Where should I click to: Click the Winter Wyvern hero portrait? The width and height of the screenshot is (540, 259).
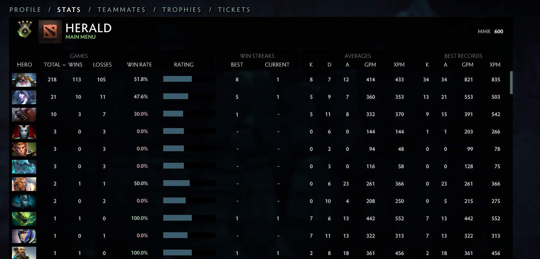pyautogui.click(x=24, y=166)
